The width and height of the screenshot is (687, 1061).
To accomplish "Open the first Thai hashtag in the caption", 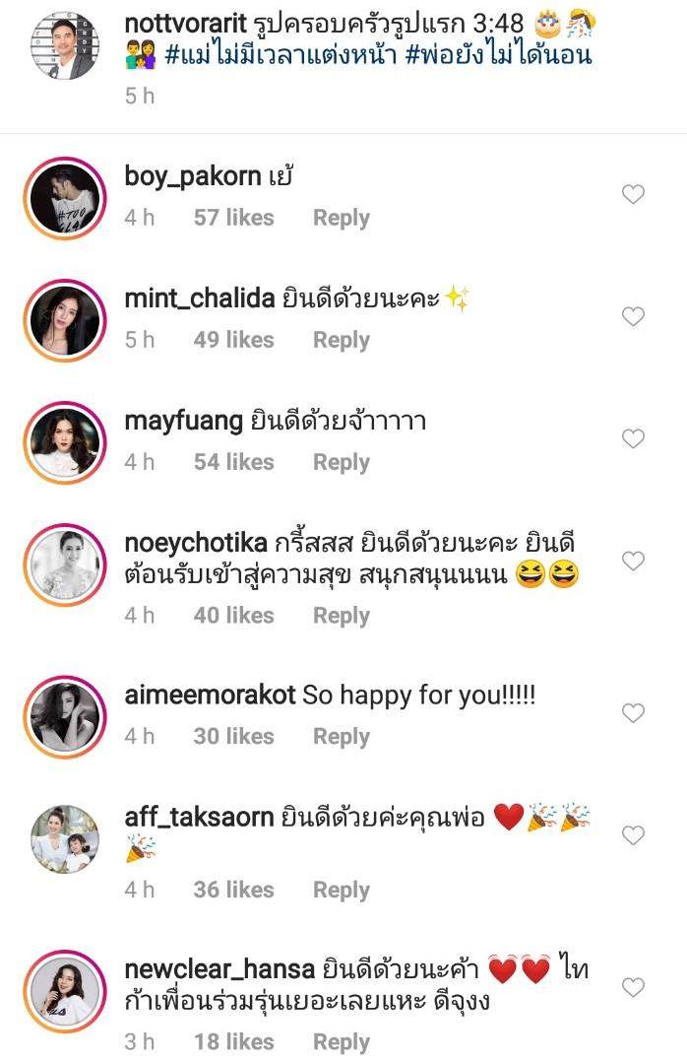I will [x=281, y=55].
